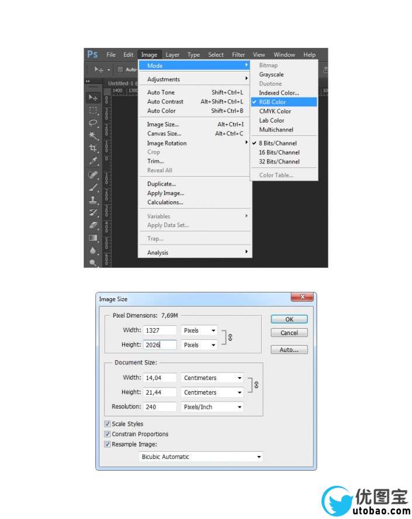The width and height of the screenshot is (412, 519).
Task: Select the Gradient tool
Action: (x=93, y=238)
